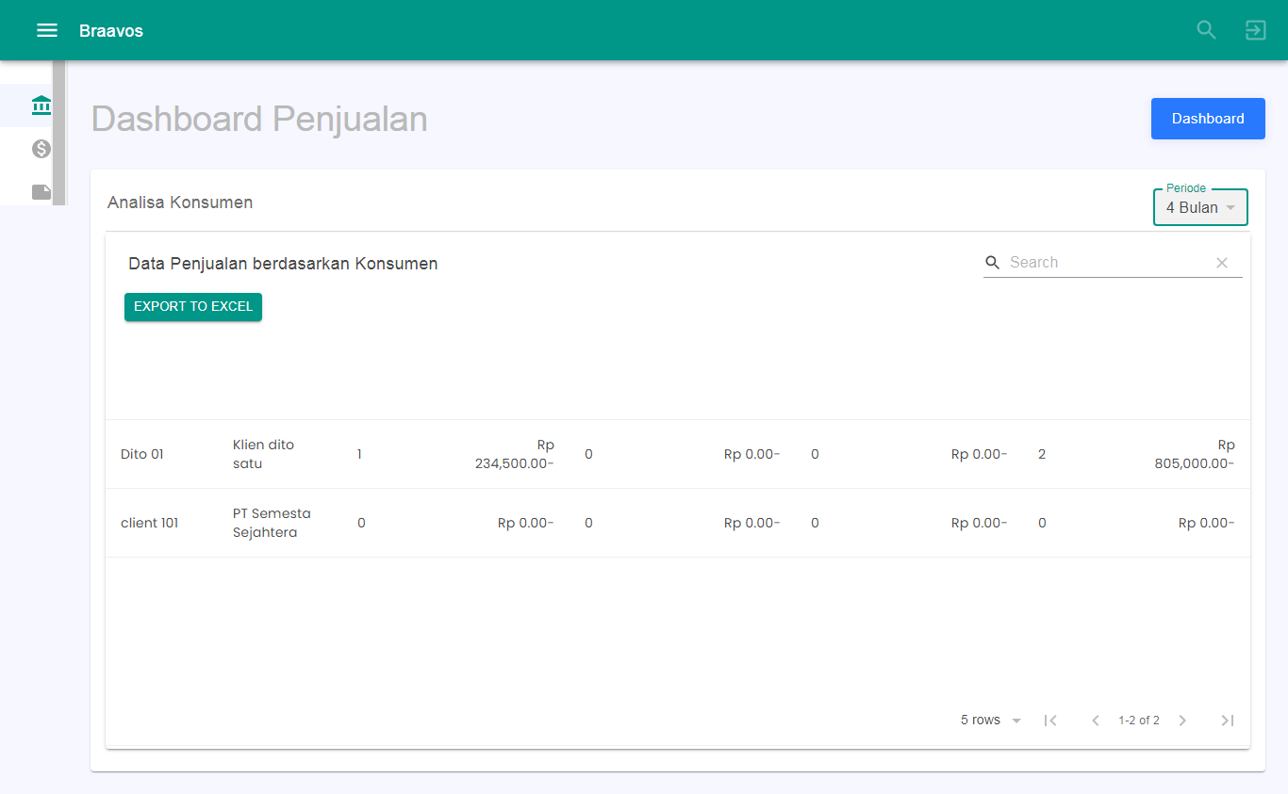Go to last page with pagination icon
The image size is (1288, 794).
[x=1228, y=720]
